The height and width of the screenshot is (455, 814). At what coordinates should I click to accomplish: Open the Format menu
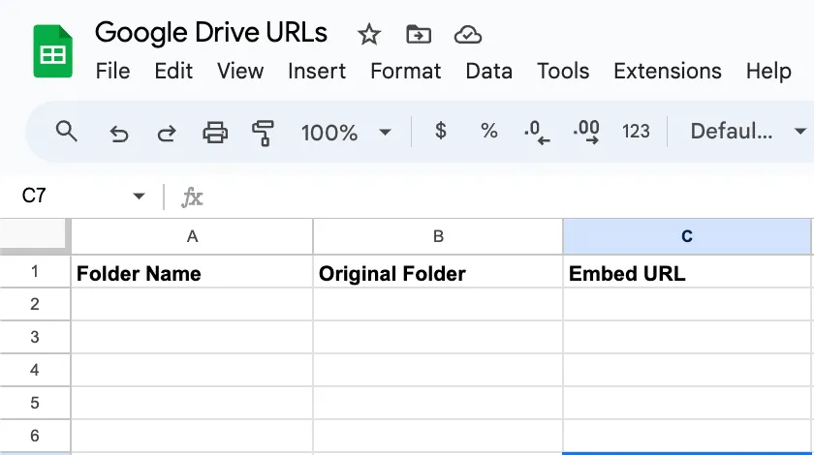point(405,71)
